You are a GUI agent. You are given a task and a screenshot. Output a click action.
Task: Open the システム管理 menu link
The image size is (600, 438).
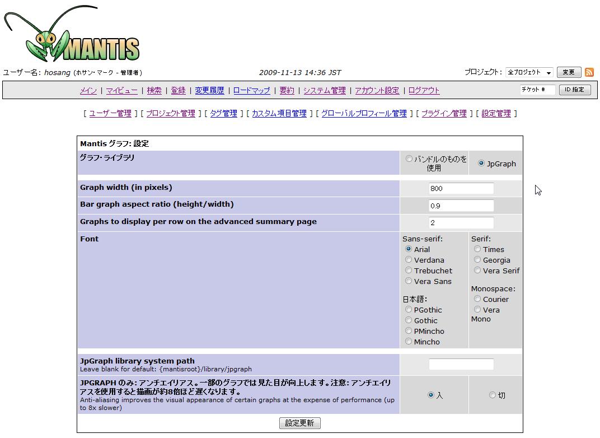coord(325,90)
